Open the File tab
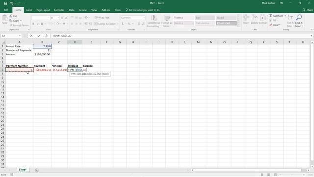Viewport: 314px width, 177px height. [6, 10]
